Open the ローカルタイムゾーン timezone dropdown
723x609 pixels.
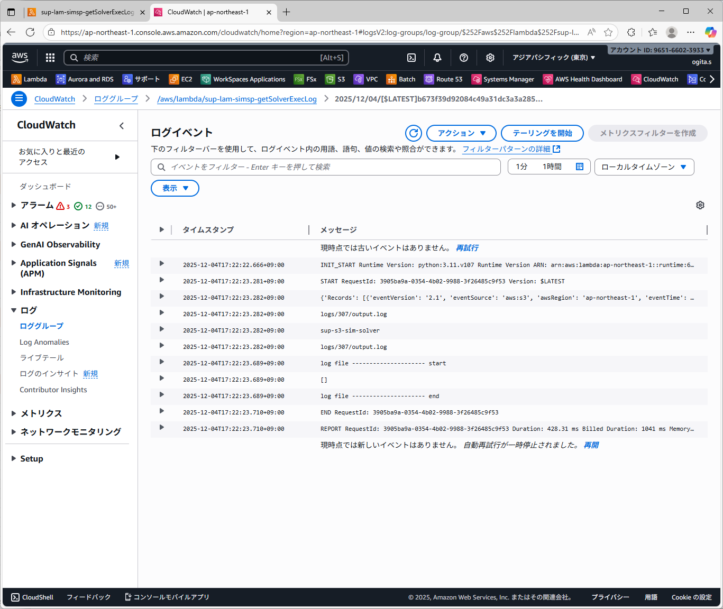[x=644, y=167]
